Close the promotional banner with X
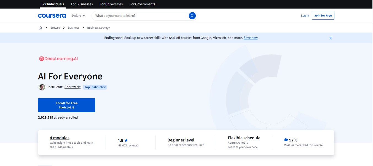The height and width of the screenshot is (166, 373). [330, 38]
